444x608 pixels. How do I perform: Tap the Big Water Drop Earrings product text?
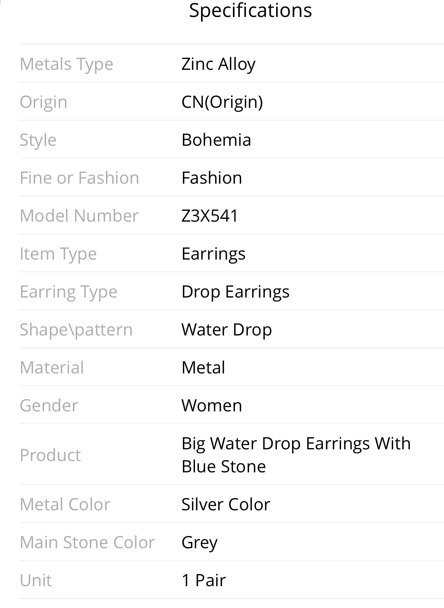[296, 455]
